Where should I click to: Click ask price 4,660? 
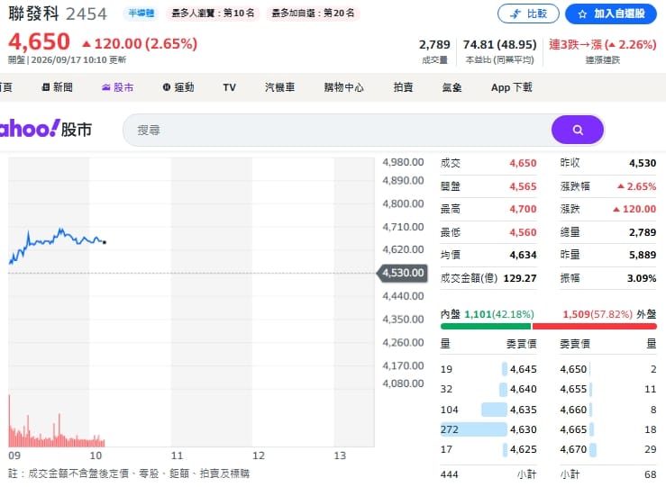[573, 410]
